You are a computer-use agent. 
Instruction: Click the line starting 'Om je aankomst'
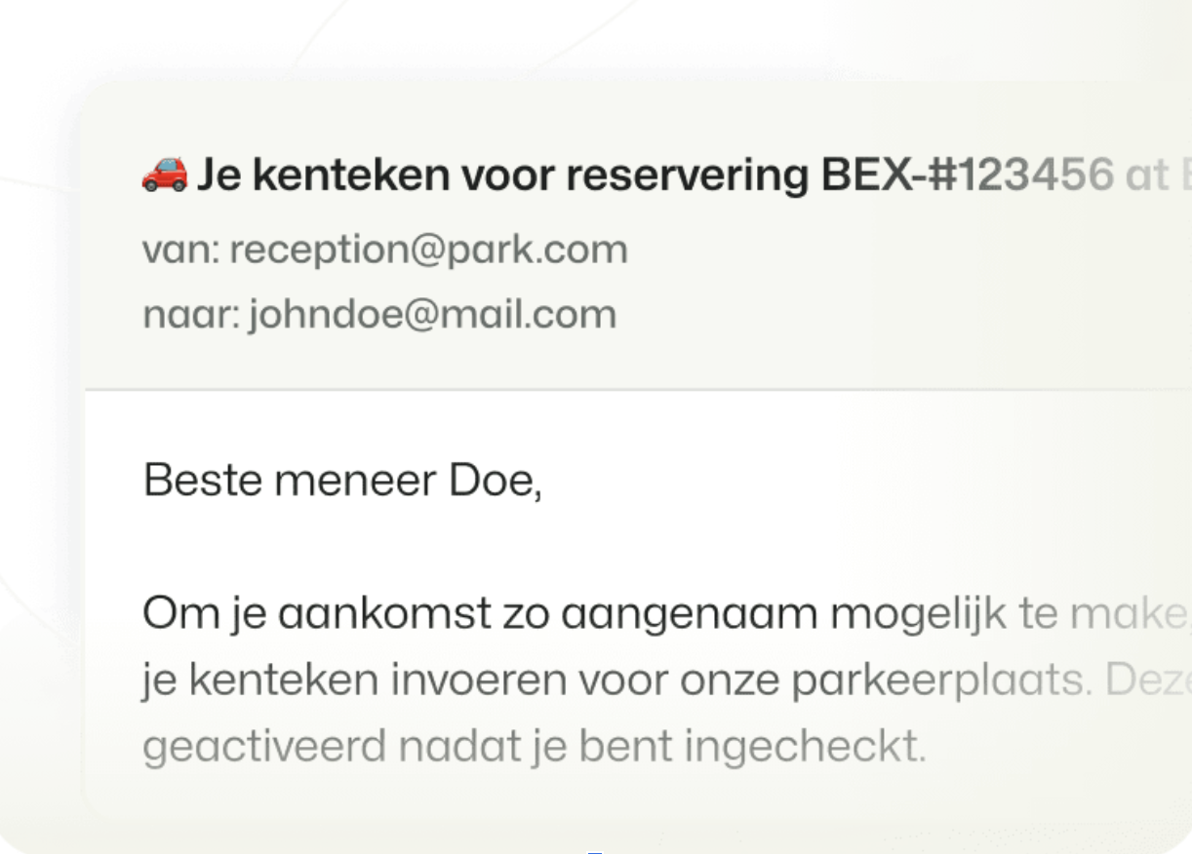point(667,615)
